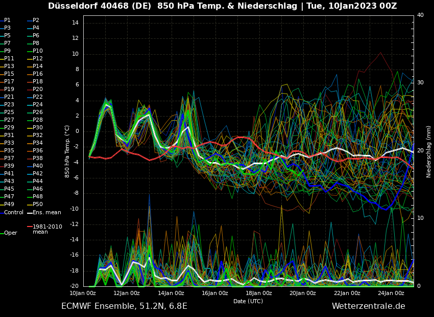
Task: Click the chart title with Düsseldorf 40468
Action: click(x=222, y=6)
